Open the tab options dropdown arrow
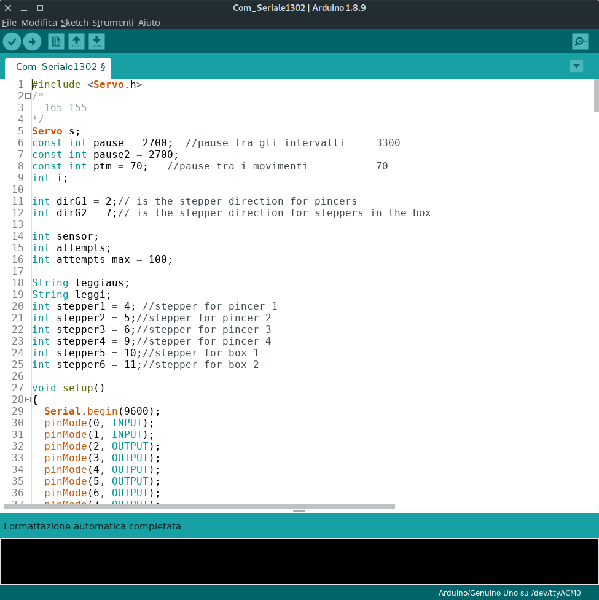This screenshot has width=599, height=600. [576, 66]
